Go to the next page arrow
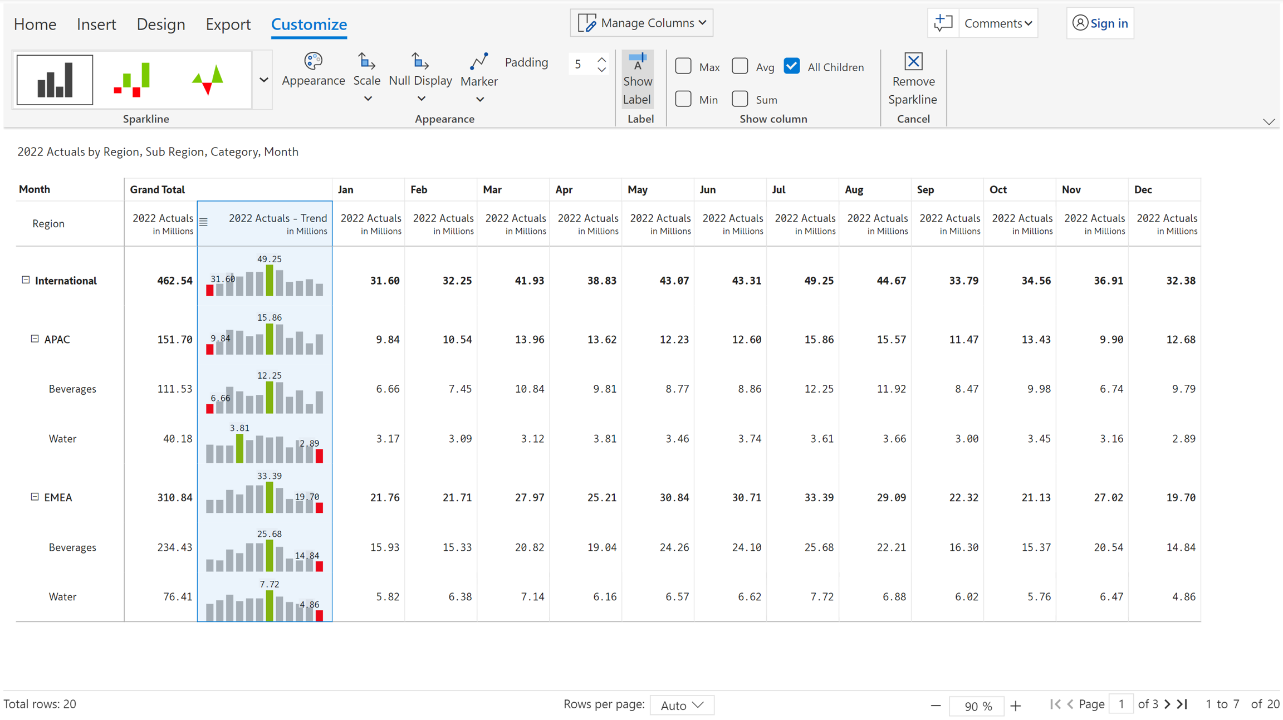Viewport: 1283px width, 720px height. [1168, 704]
